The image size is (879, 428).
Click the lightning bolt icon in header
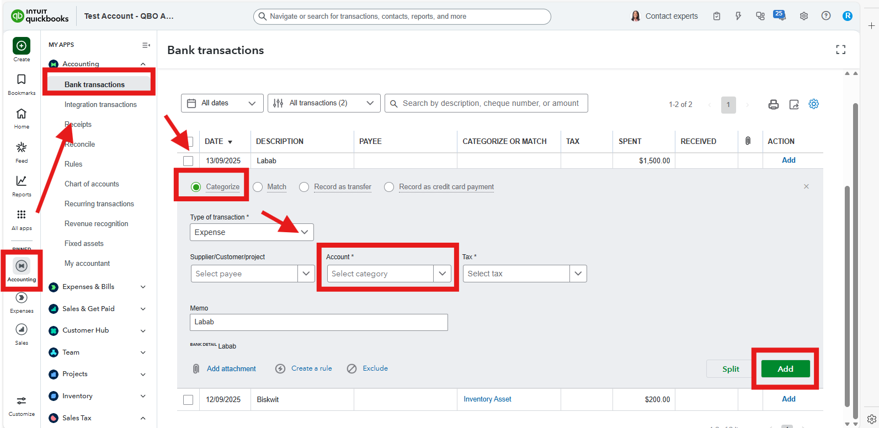pos(738,16)
